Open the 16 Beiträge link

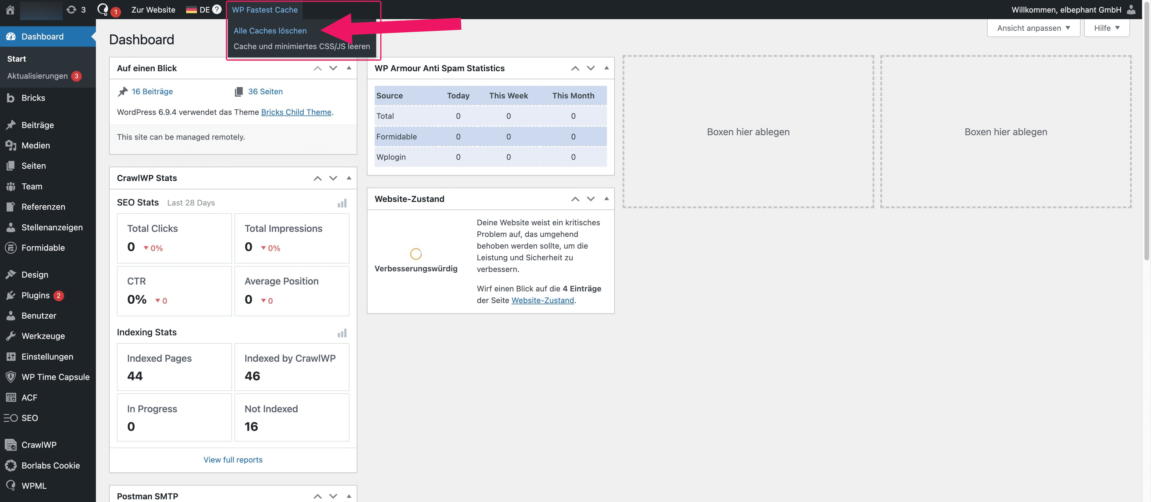[152, 91]
